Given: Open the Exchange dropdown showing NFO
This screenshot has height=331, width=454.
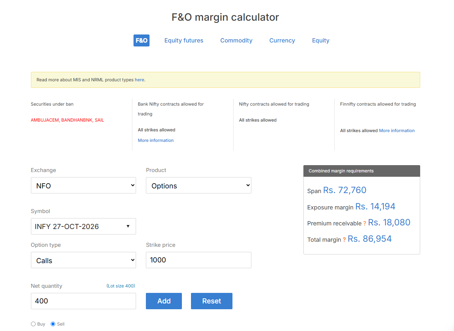Looking at the screenshot, I should [x=83, y=185].
